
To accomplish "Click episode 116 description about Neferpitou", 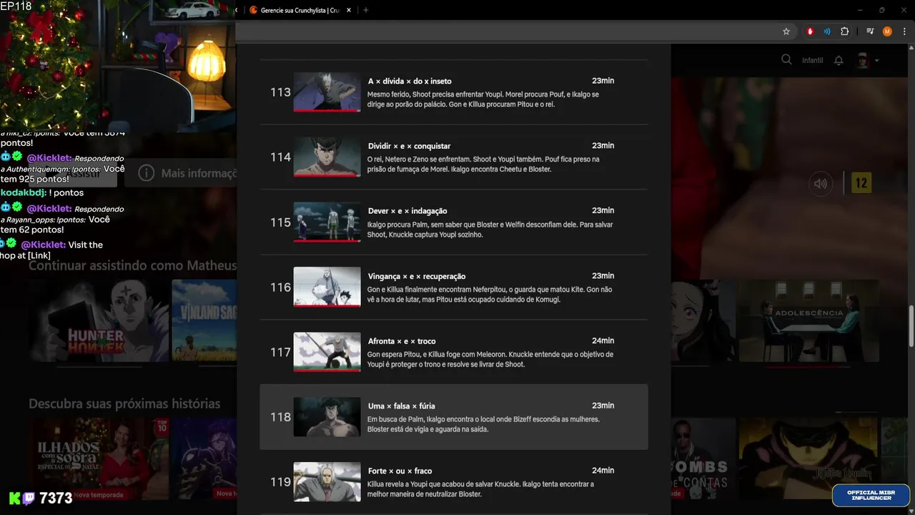I will (x=490, y=295).
